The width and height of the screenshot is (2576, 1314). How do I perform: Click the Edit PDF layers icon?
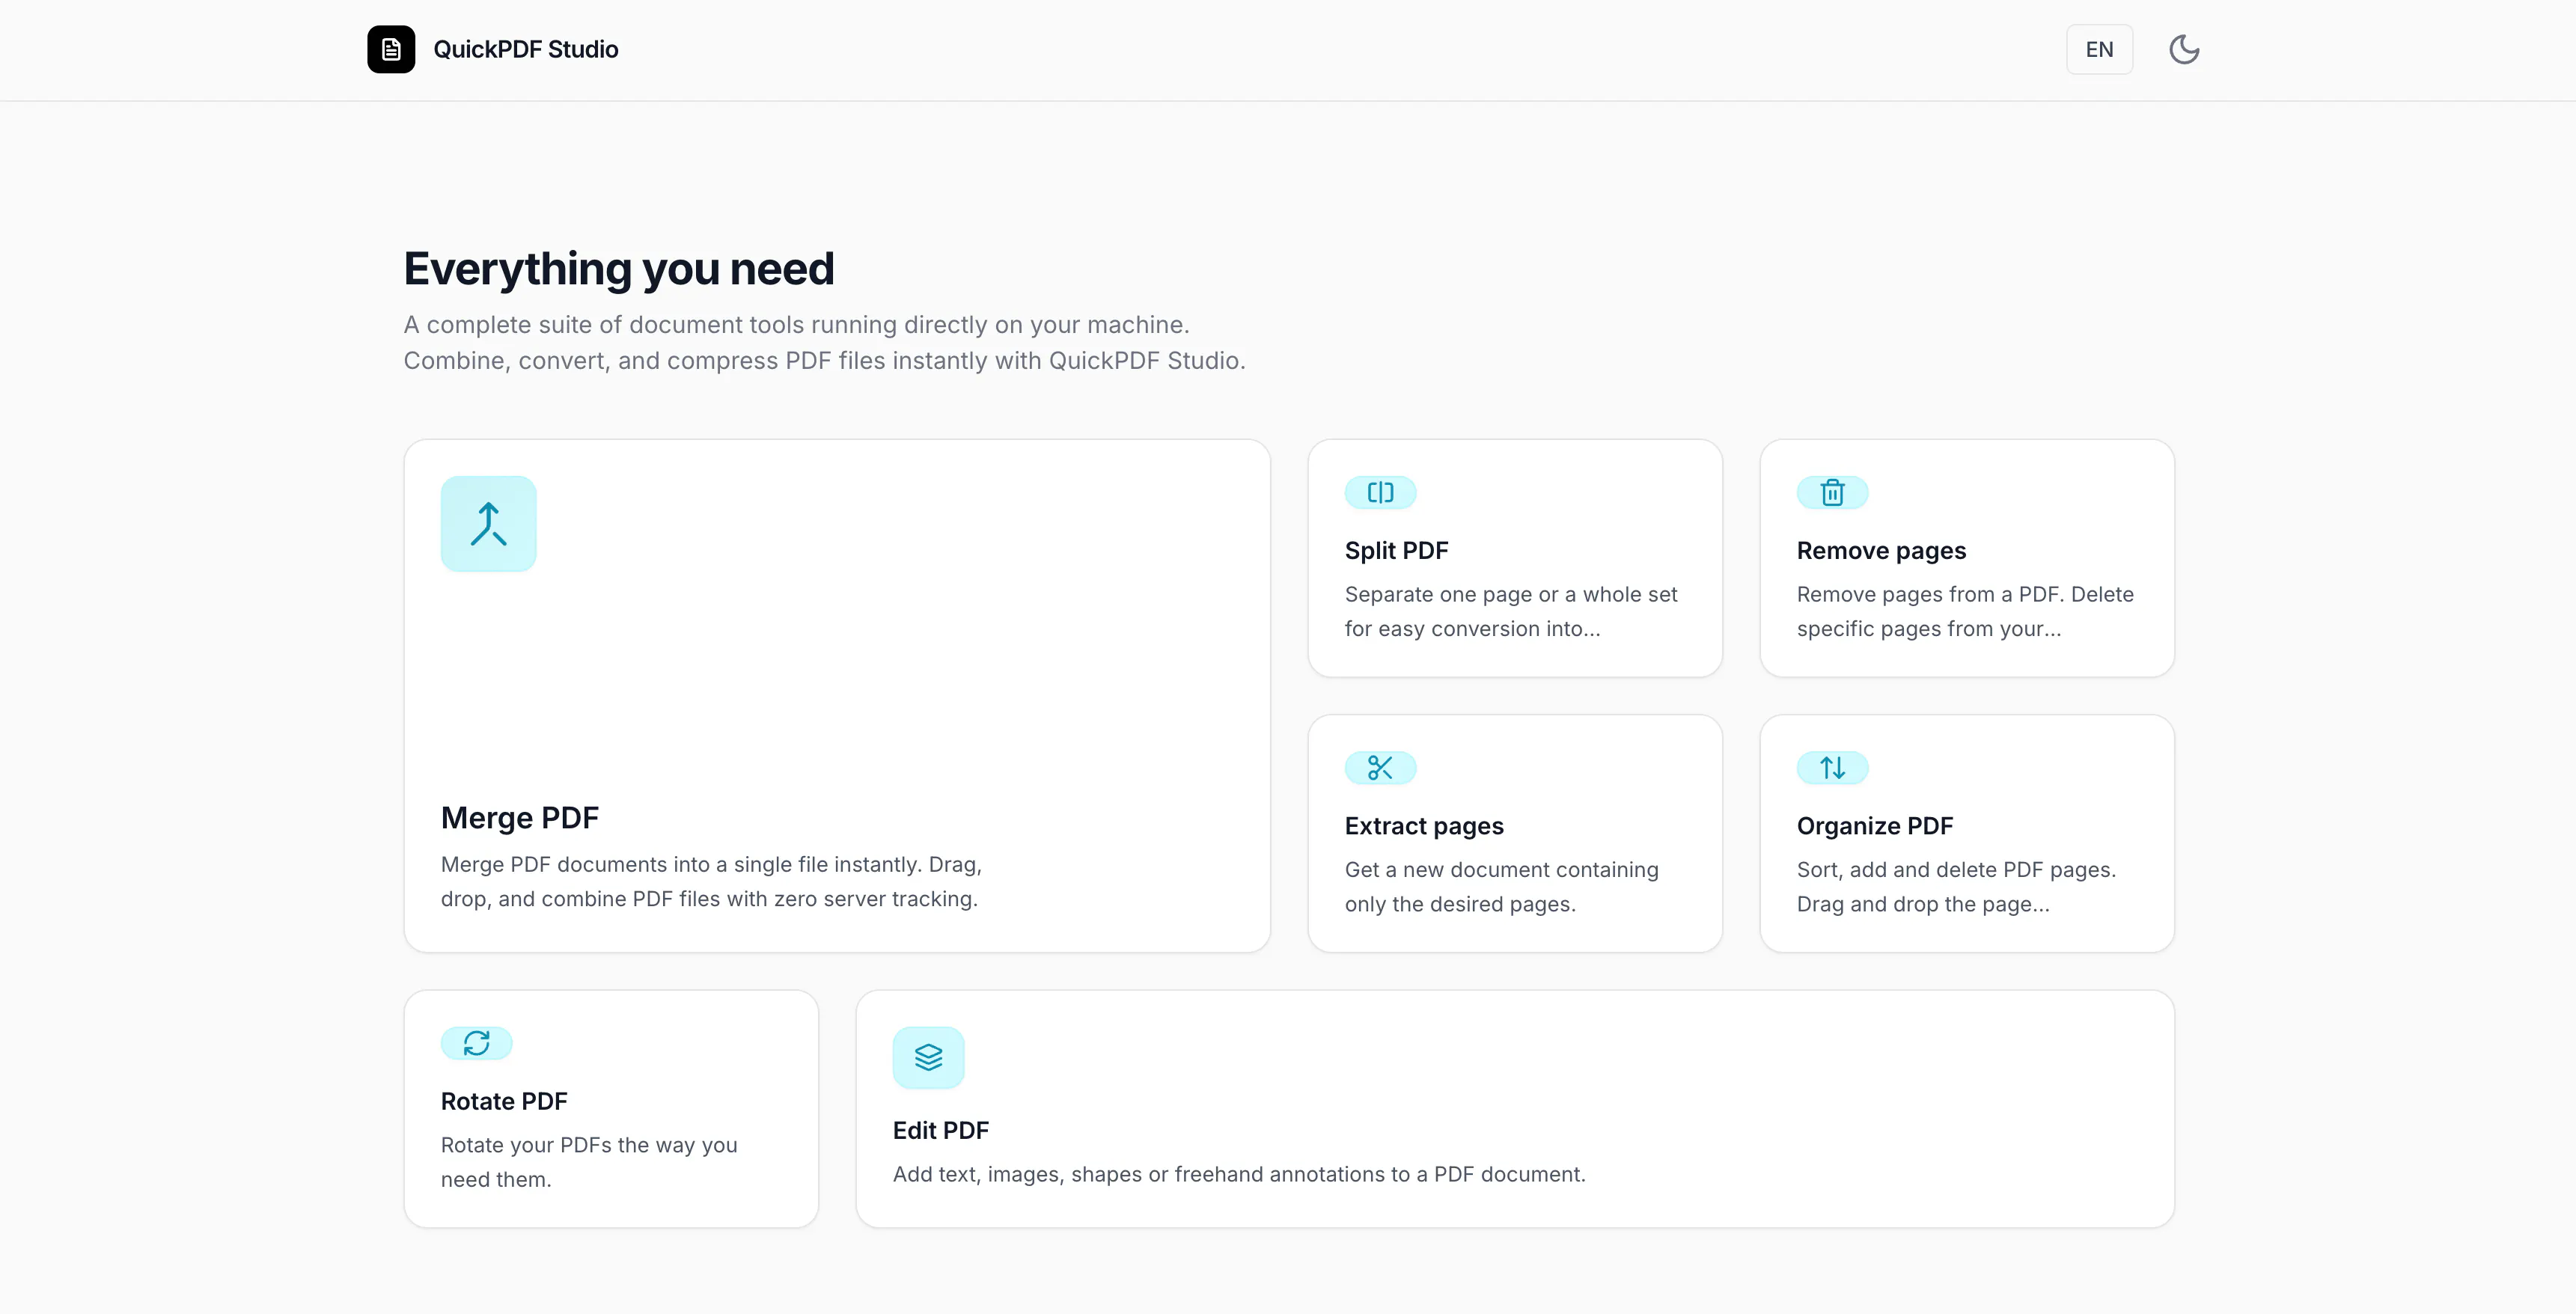tap(928, 1057)
